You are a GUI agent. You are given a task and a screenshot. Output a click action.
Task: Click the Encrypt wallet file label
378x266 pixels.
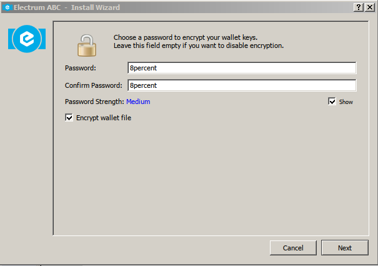pos(104,118)
